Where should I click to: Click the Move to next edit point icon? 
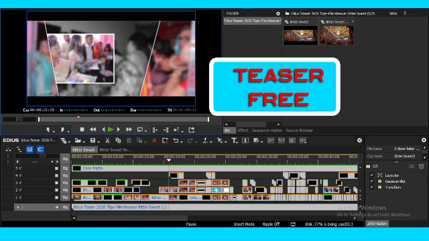pyautogui.click(x=166, y=130)
